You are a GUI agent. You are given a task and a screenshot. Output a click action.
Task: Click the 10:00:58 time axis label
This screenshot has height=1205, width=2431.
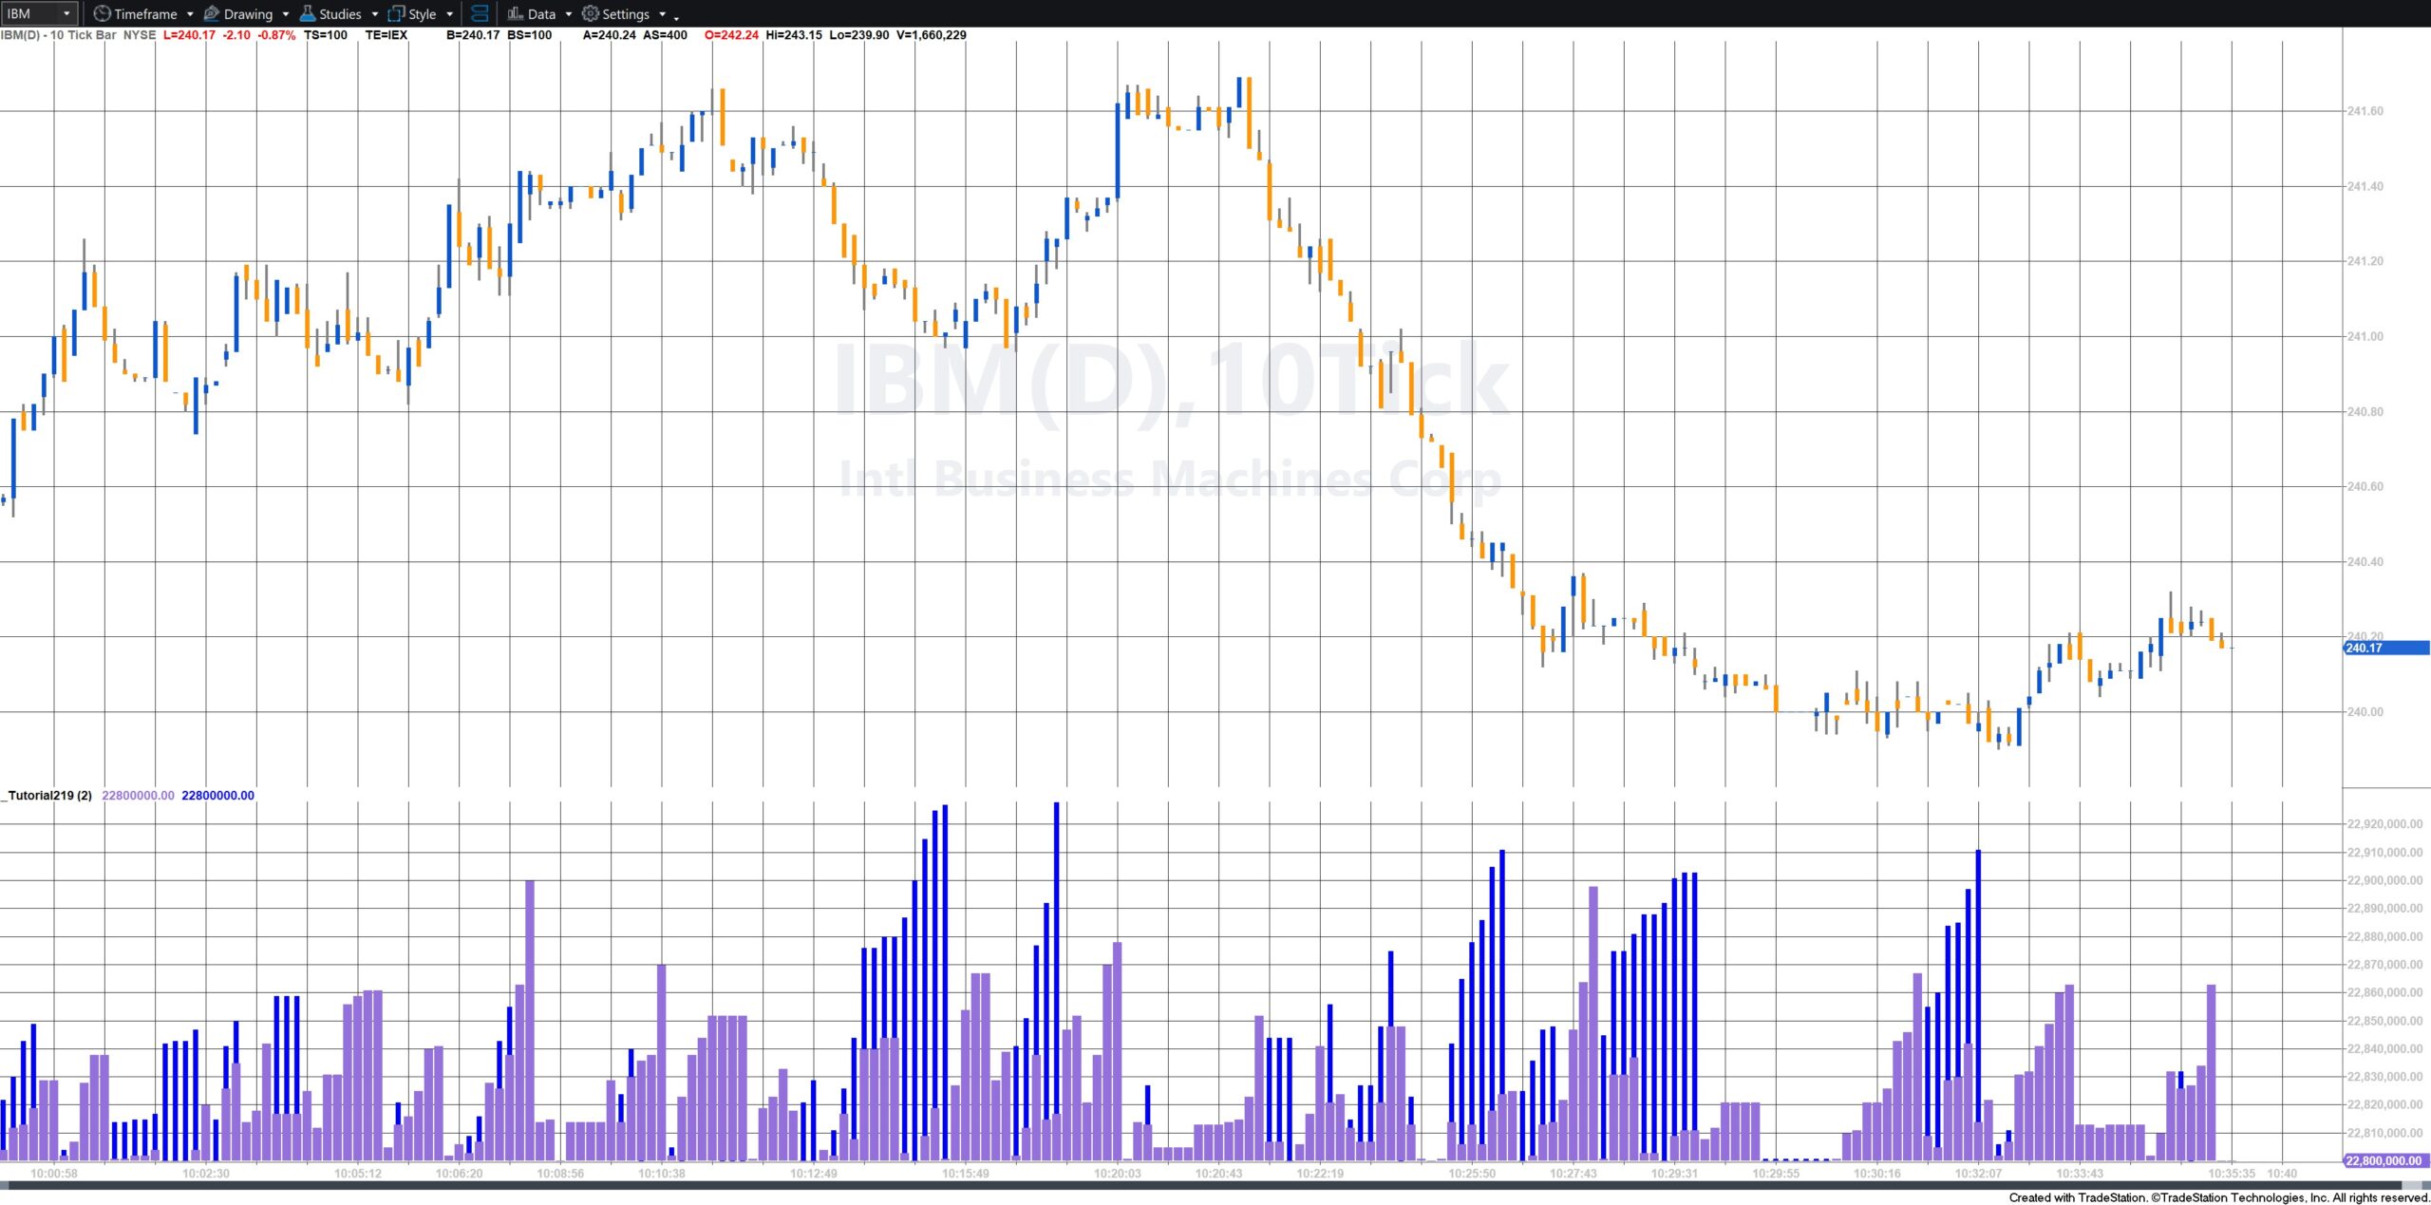coord(54,1174)
